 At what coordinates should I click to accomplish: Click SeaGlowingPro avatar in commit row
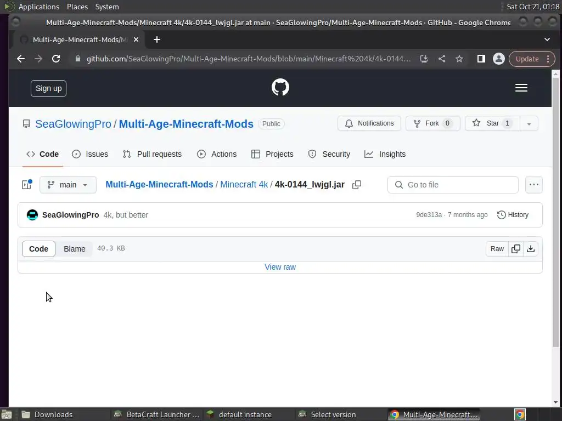click(x=32, y=215)
